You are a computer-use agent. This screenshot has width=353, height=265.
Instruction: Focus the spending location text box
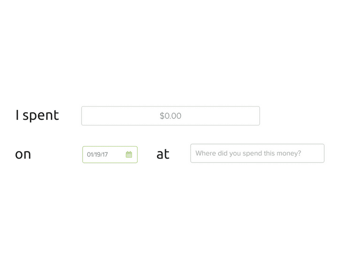coord(257,153)
